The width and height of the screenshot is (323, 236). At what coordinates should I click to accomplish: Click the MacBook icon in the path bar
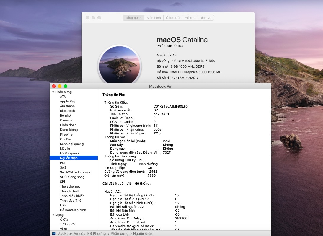coord(53,234)
